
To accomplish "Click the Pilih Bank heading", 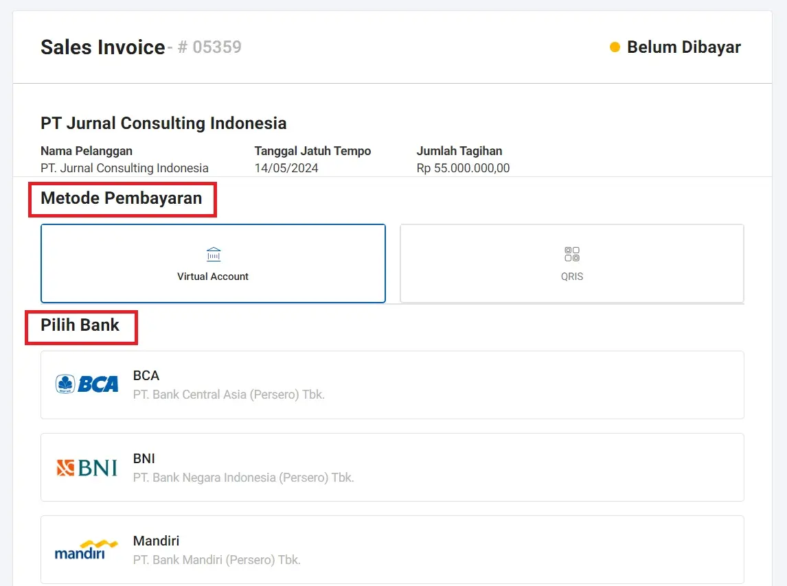I will click(x=80, y=325).
